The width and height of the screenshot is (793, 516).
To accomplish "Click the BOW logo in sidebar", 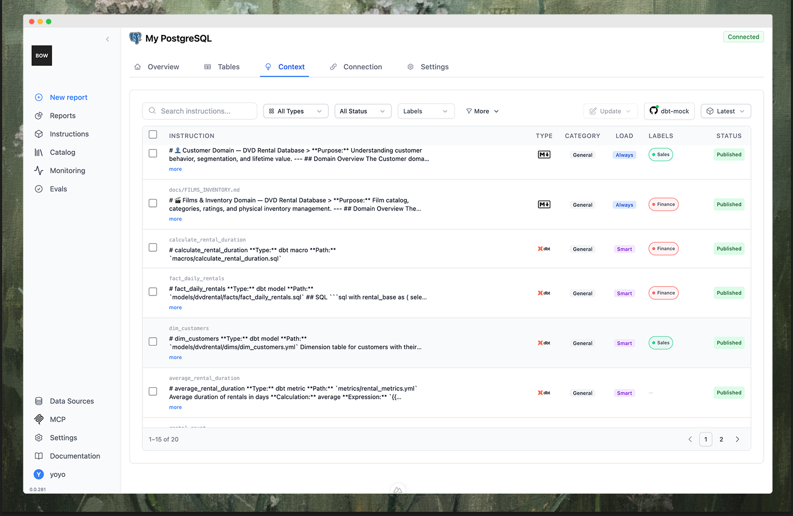I will (x=42, y=56).
